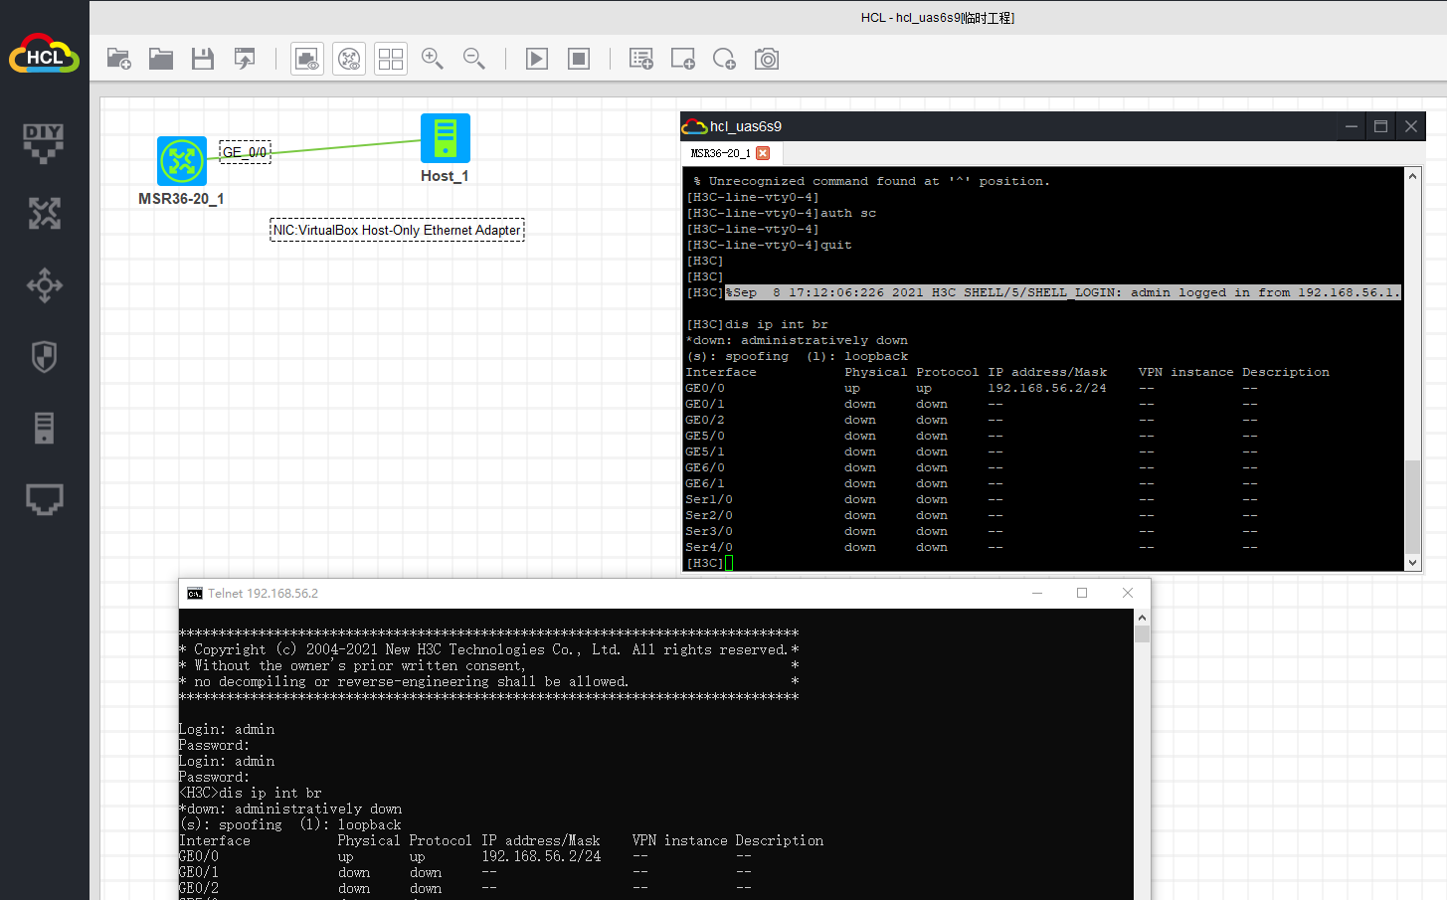Select the MSR36-20_1 router on canvas

pyautogui.click(x=182, y=161)
